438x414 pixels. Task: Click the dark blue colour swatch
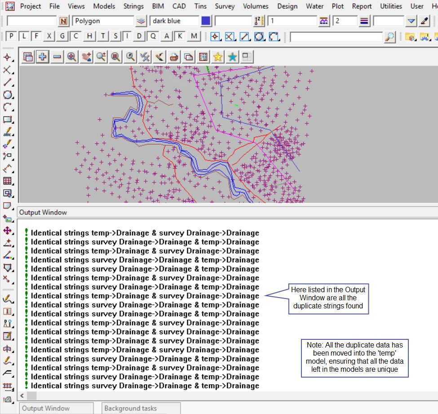(206, 21)
